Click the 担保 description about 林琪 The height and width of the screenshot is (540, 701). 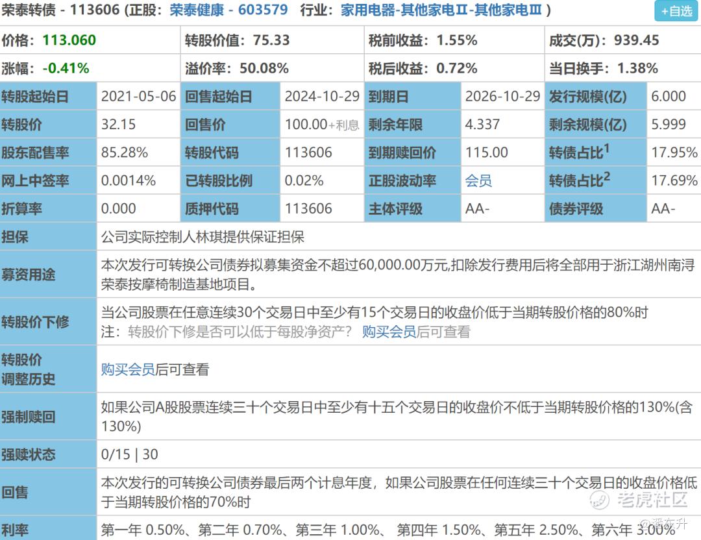coord(203,237)
